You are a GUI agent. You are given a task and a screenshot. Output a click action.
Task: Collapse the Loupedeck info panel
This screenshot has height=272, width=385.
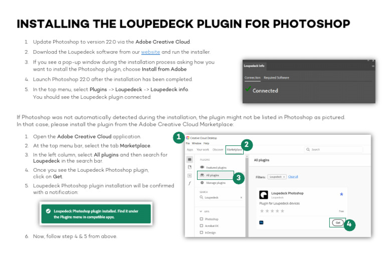[x=368, y=60]
